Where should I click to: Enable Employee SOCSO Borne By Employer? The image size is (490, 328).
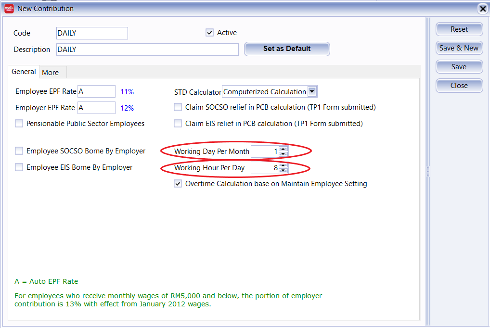[x=19, y=151]
